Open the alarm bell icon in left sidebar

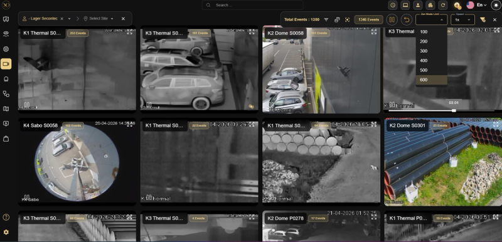(x=6, y=79)
